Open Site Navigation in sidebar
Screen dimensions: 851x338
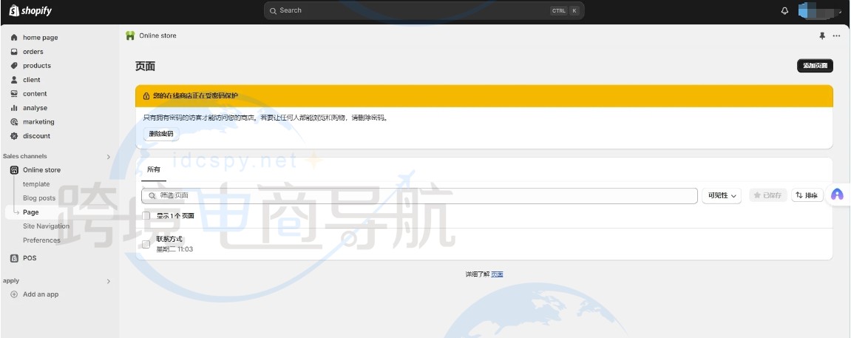click(x=46, y=226)
